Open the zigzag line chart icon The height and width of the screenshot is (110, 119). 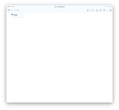(x=100, y=10)
